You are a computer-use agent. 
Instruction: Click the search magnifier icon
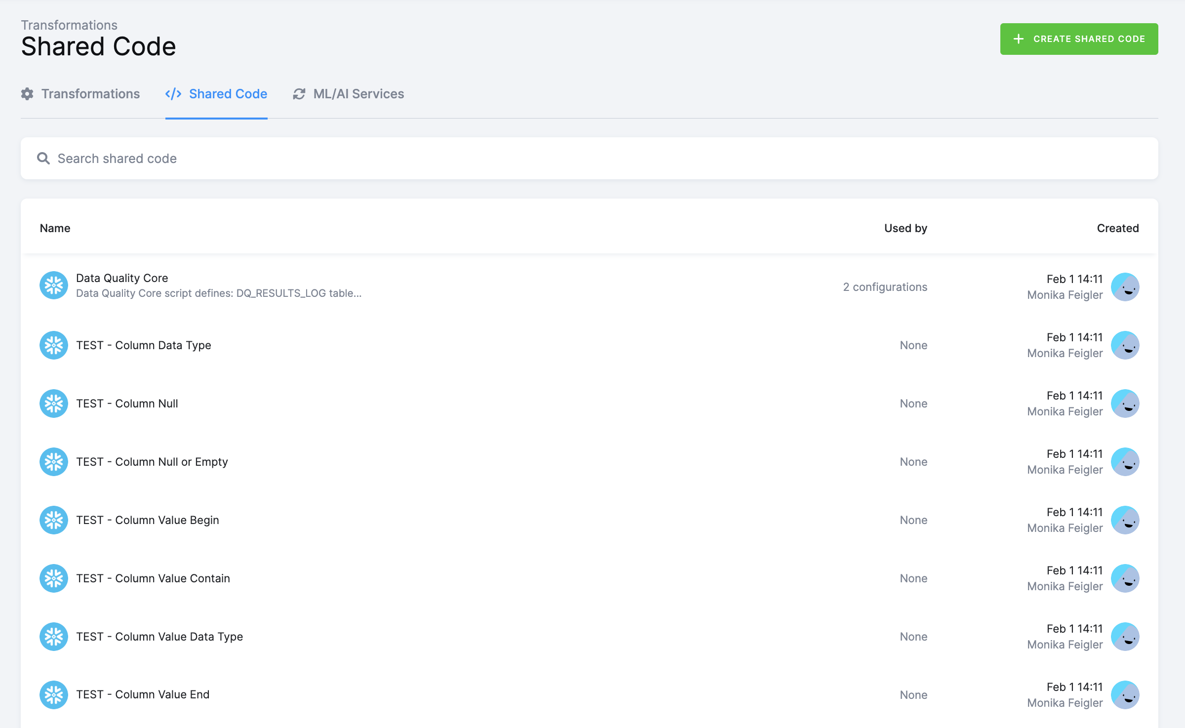coord(43,159)
